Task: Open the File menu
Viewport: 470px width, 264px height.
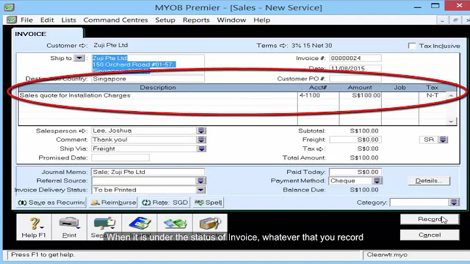Action: tap(27, 20)
